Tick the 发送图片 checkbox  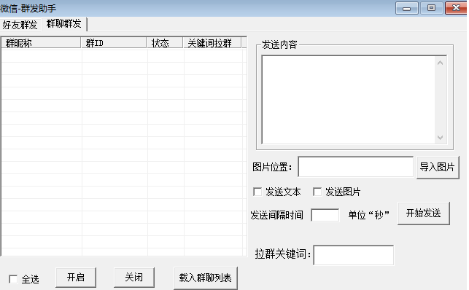[x=317, y=192]
